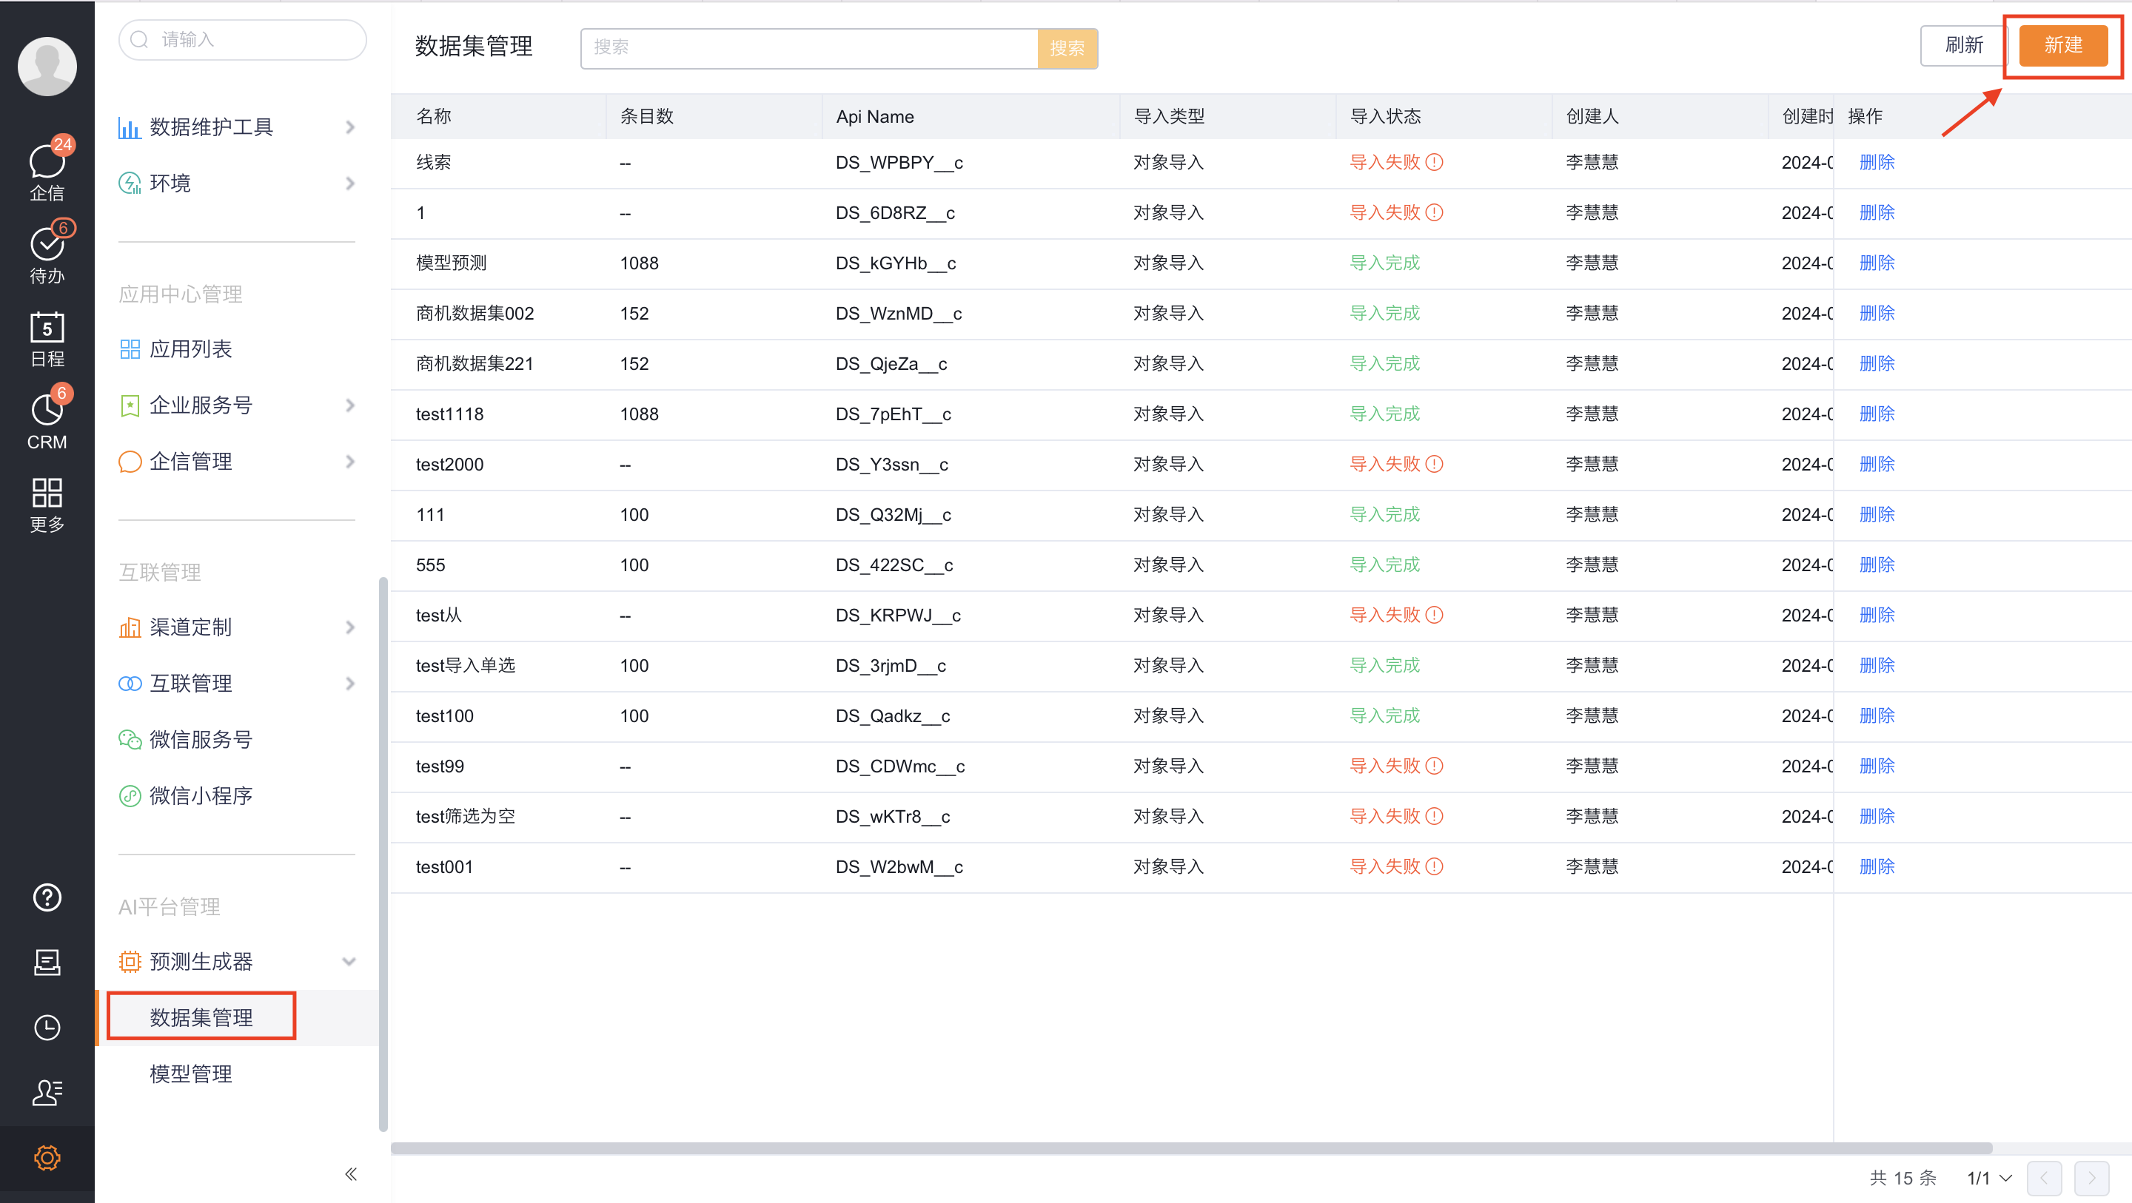2132x1203 pixels.
Task: Select 模型管理 in sidebar
Action: tap(191, 1073)
